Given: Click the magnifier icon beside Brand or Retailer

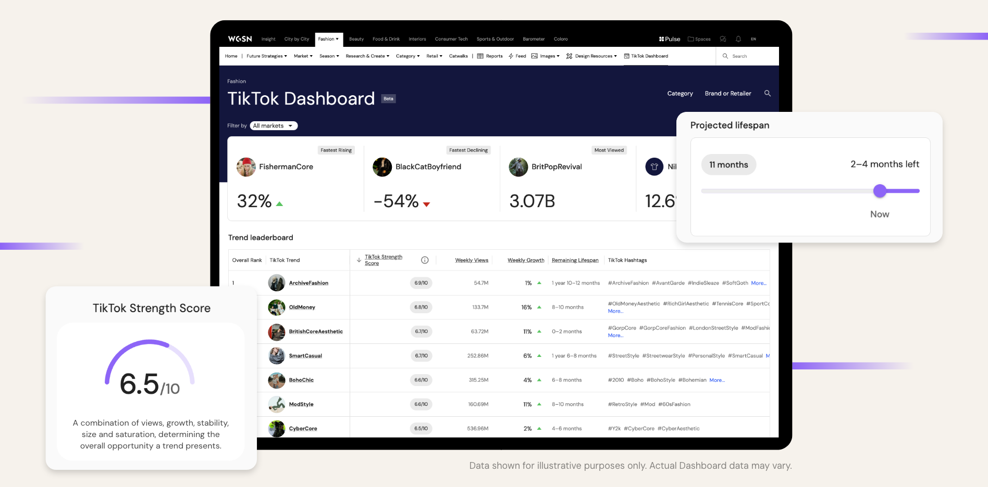Looking at the screenshot, I should tap(768, 93).
